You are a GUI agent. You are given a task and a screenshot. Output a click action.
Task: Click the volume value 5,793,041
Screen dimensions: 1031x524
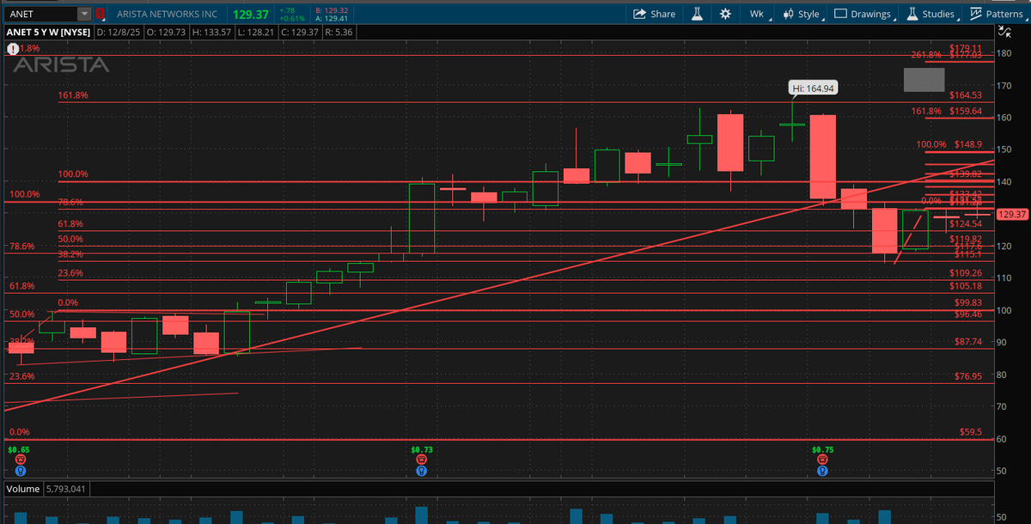coord(67,489)
